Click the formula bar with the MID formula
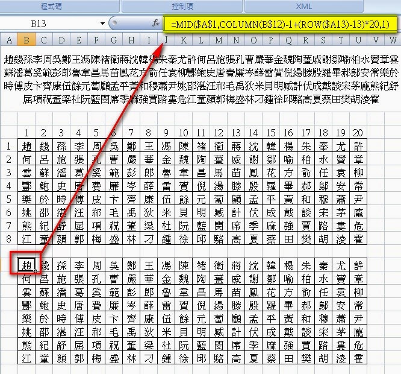The image size is (401, 374). click(x=281, y=24)
